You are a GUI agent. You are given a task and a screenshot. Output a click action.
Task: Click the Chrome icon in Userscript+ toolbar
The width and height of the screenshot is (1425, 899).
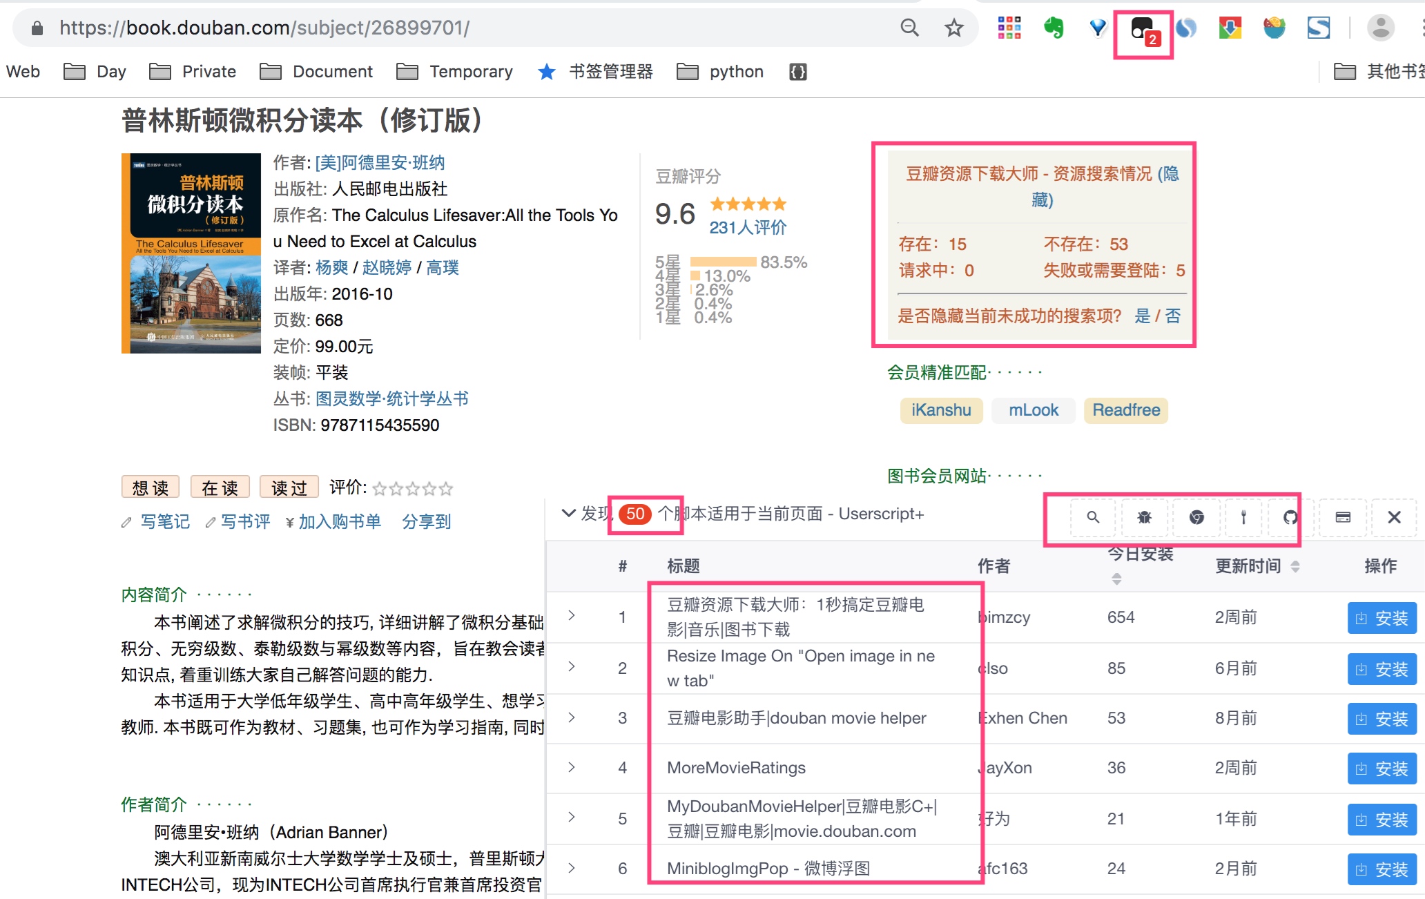tap(1196, 517)
